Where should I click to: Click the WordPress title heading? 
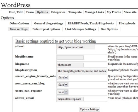coord(16,5)
